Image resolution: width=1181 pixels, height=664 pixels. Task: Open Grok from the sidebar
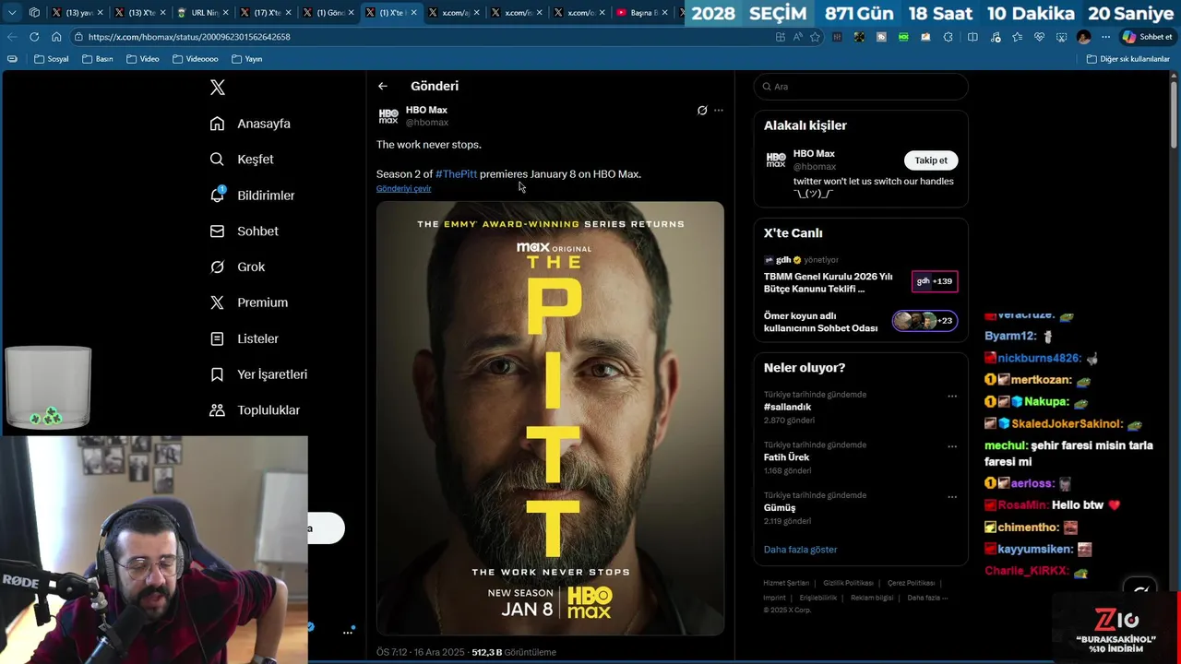[237, 267]
